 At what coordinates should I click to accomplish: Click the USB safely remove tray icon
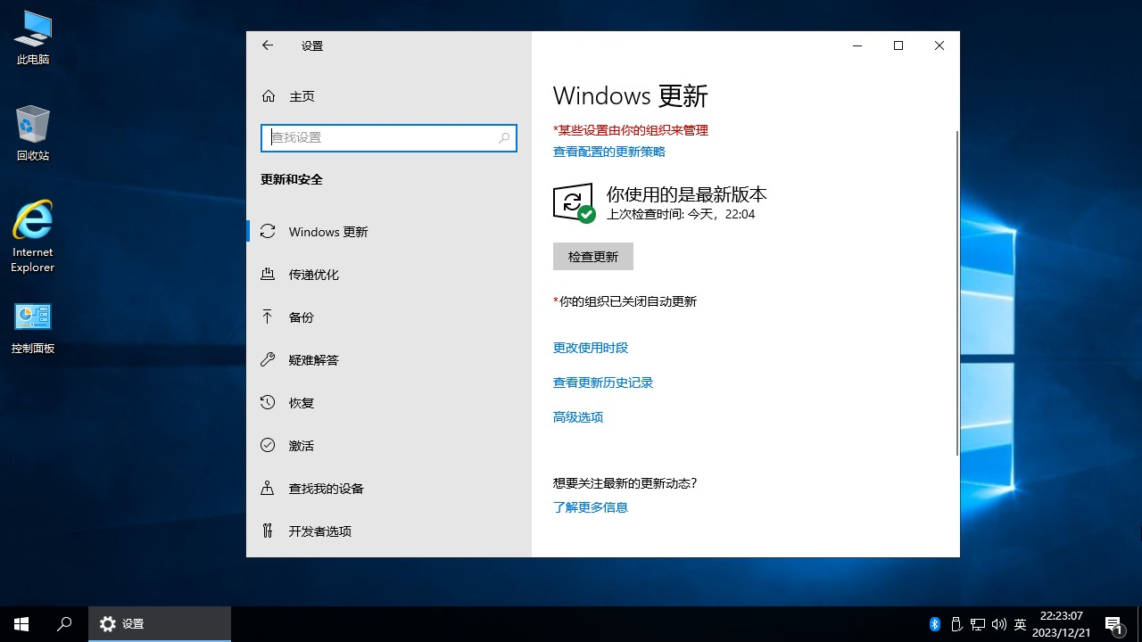coord(956,624)
